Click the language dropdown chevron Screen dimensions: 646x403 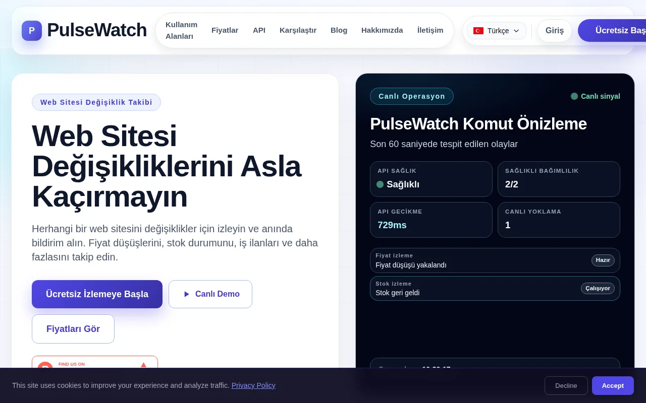(x=516, y=31)
